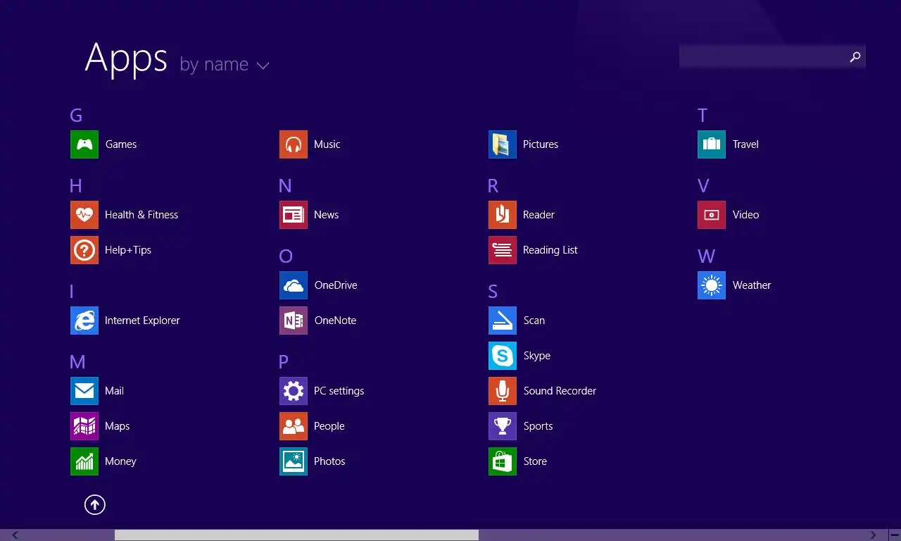Screen dimensions: 901x541
Task: Launch Health & Fitness heart icon
Action: click(x=84, y=215)
